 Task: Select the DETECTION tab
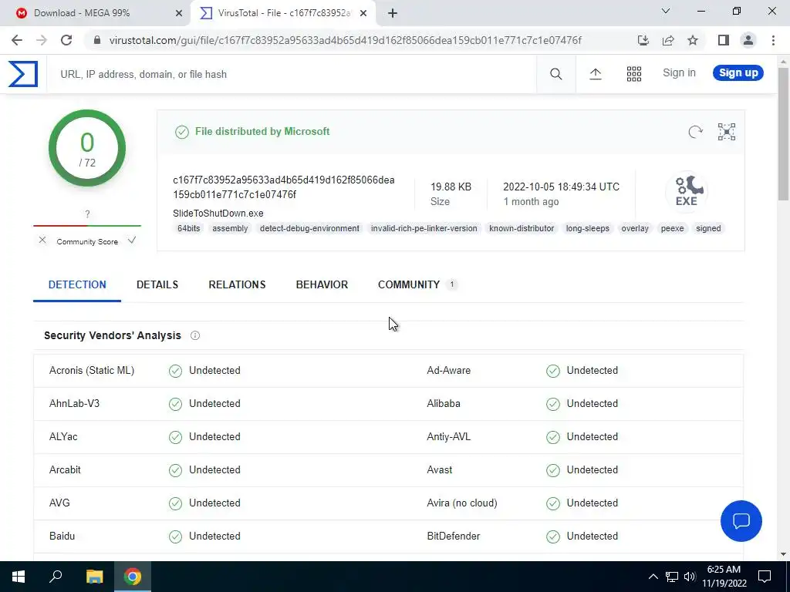[77, 285]
